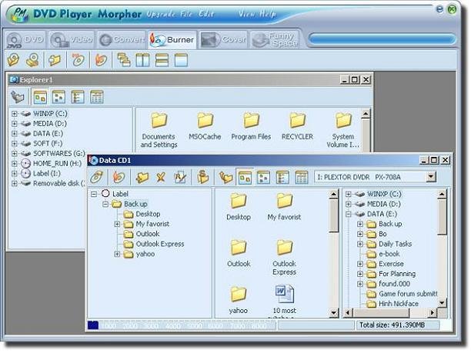Switch Explorer1 to details view

[x=97, y=97]
